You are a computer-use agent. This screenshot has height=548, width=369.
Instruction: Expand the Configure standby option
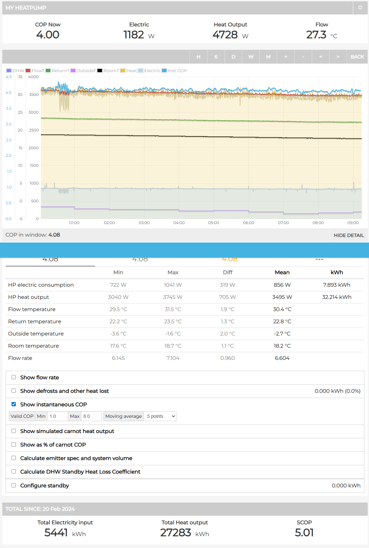pyautogui.click(x=14, y=485)
